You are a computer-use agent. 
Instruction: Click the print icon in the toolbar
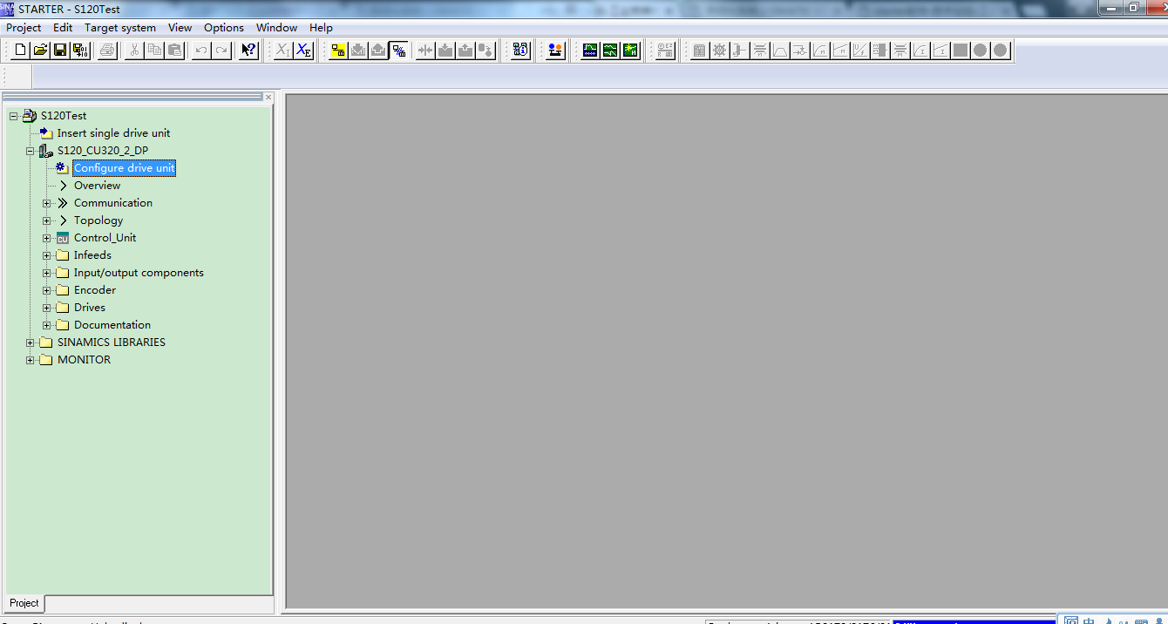107,51
